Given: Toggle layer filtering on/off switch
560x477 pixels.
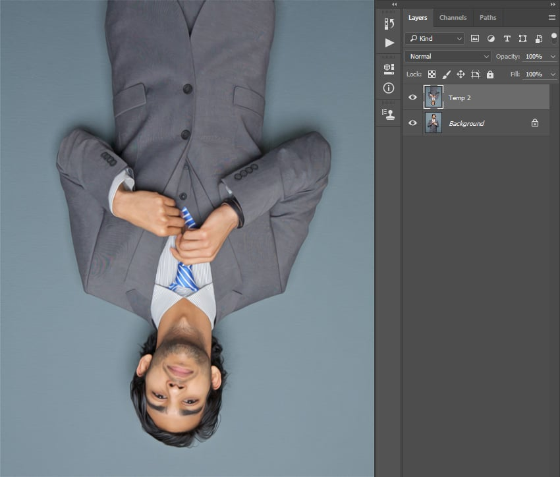Looking at the screenshot, I should pyautogui.click(x=554, y=38).
